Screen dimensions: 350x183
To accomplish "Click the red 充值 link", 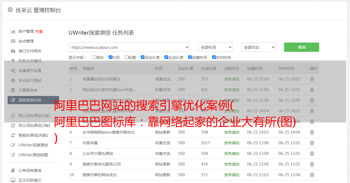I will pyautogui.click(x=39, y=31).
